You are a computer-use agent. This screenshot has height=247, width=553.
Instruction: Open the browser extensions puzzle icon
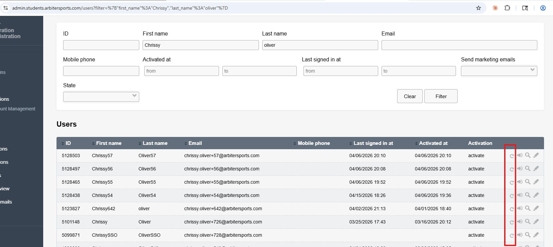[507, 8]
